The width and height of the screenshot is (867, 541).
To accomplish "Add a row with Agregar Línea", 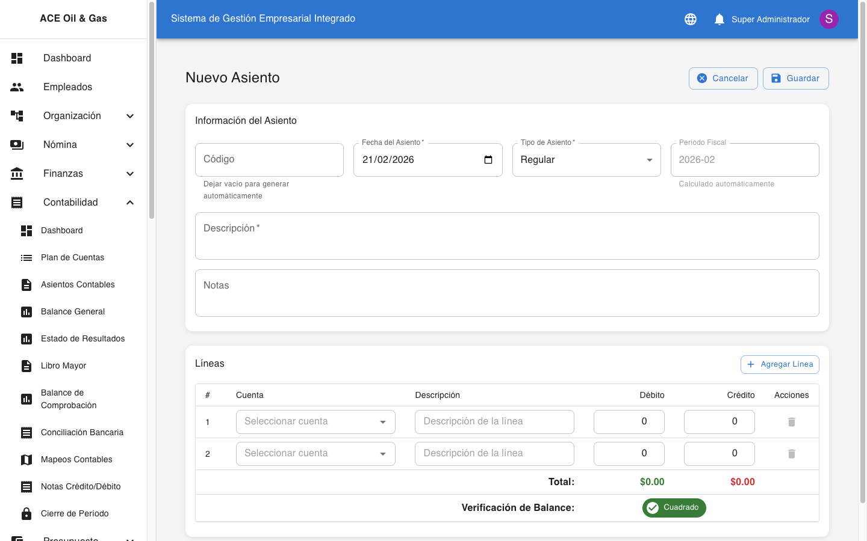I will coord(779,364).
